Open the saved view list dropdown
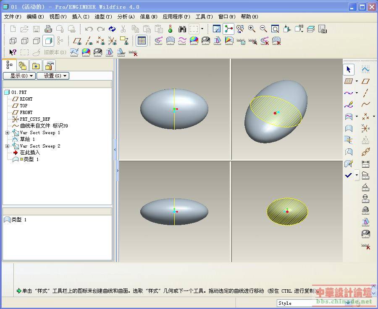Screen dimensions: 378x309 299,29
